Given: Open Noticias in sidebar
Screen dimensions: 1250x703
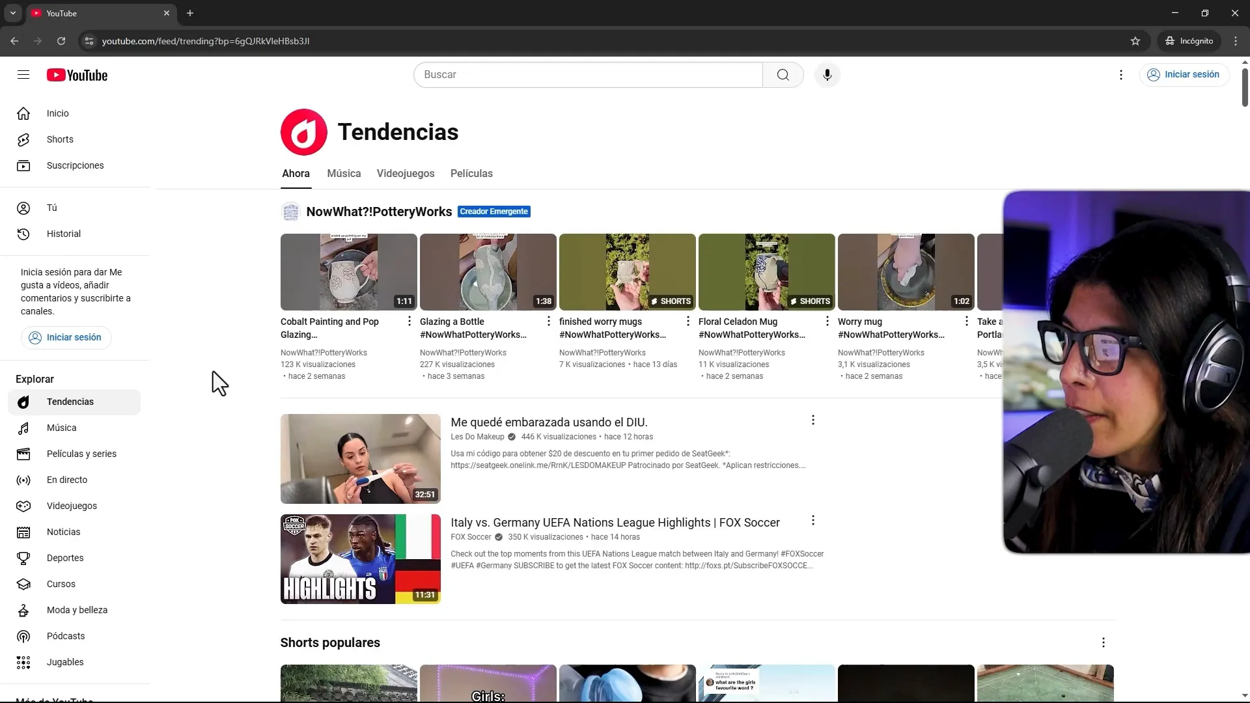Looking at the screenshot, I should [74, 532].
